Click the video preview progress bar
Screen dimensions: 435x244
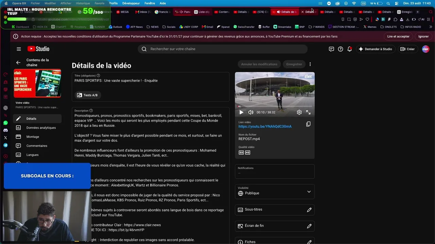[x=275, y=106]
